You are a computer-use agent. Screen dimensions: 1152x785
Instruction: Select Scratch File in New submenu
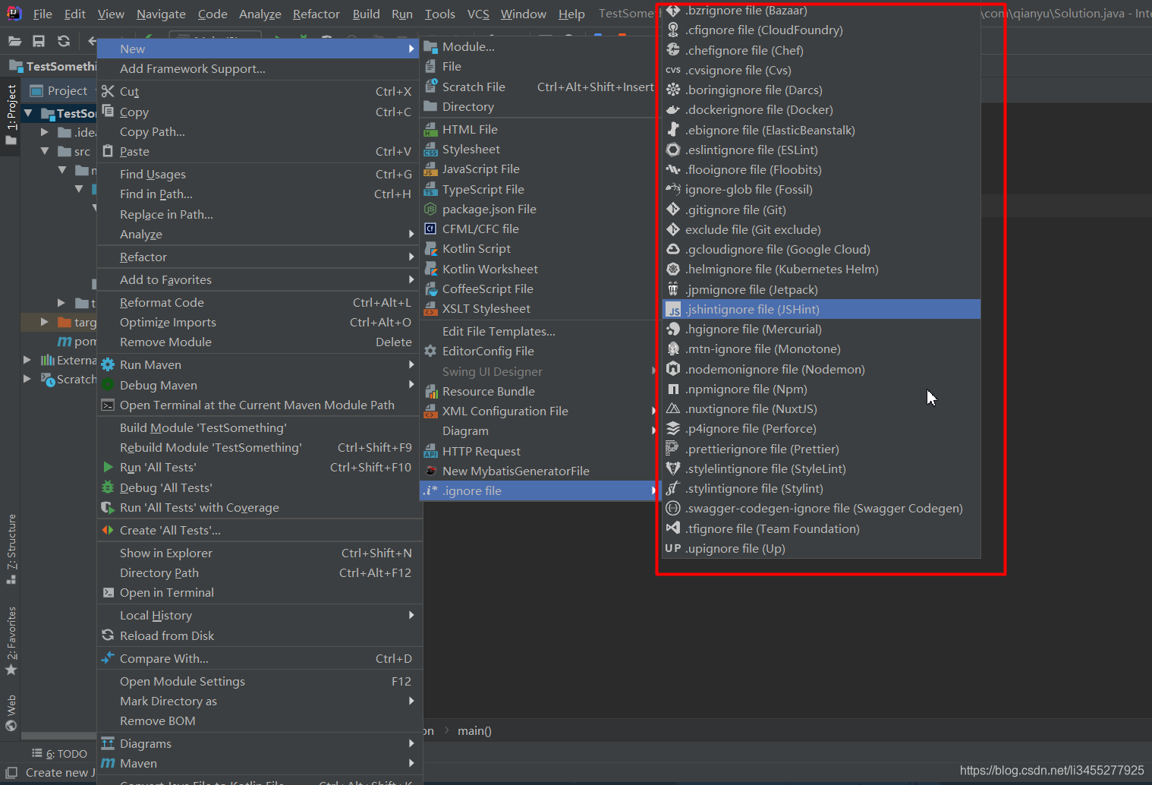539,87
